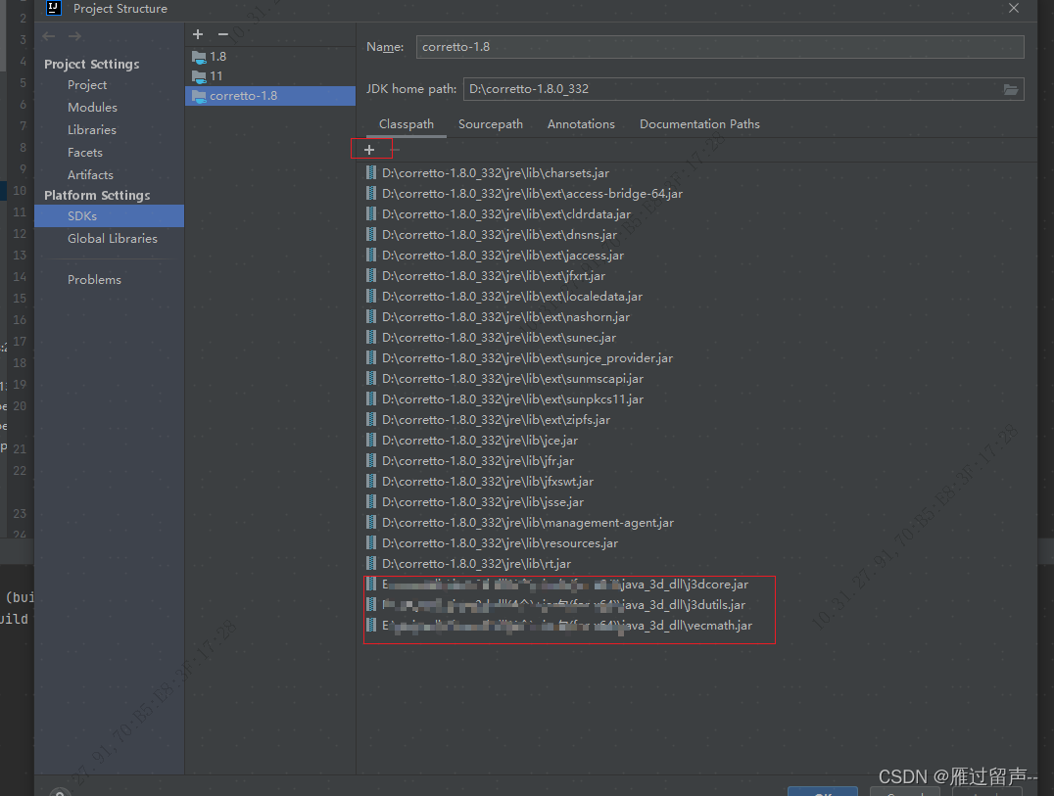This screenshot has width=1054, height=796.
Task: Select the jaccess.jar entry
Action: tap(696, 256)
